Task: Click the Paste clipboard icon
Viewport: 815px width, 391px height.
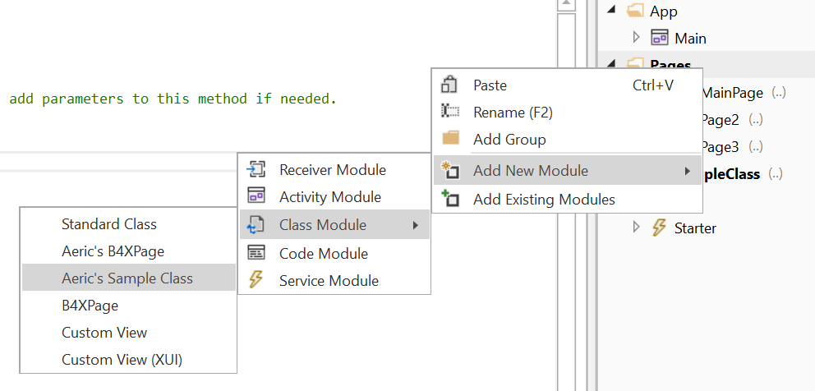Action: coord(449,85)
